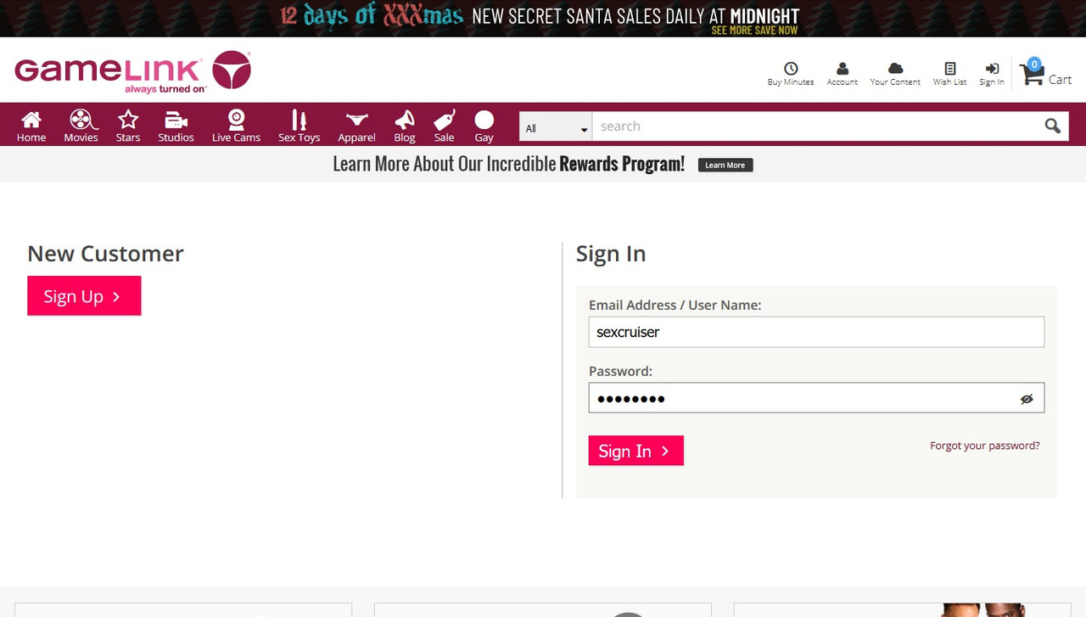Click the pink Sign In button
Image resolution: width=1086 pixels, height=617 pixels.
click(x=635, y=451)
